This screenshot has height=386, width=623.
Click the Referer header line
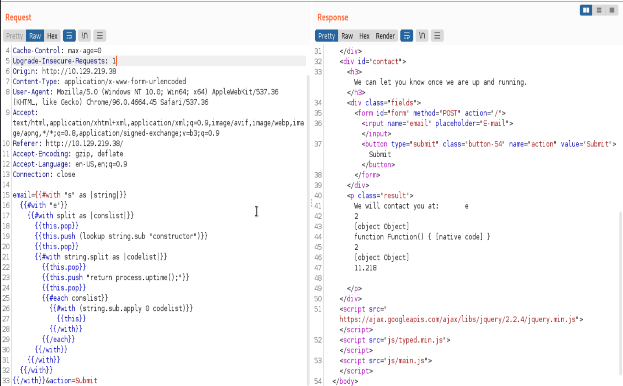[68, 144]
